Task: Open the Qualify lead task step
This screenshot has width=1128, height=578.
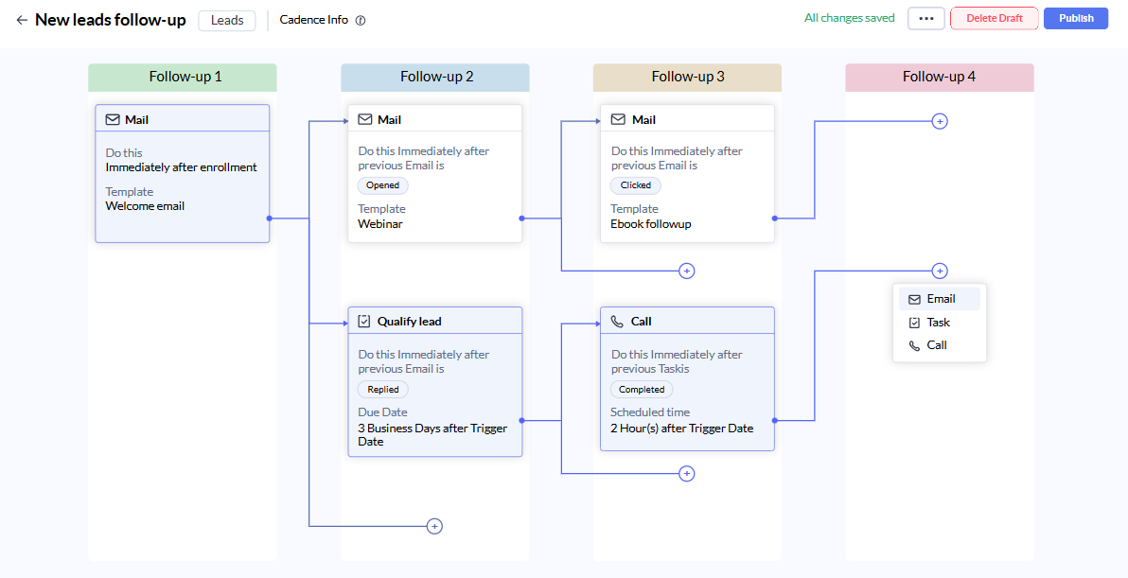Action: 435,382
